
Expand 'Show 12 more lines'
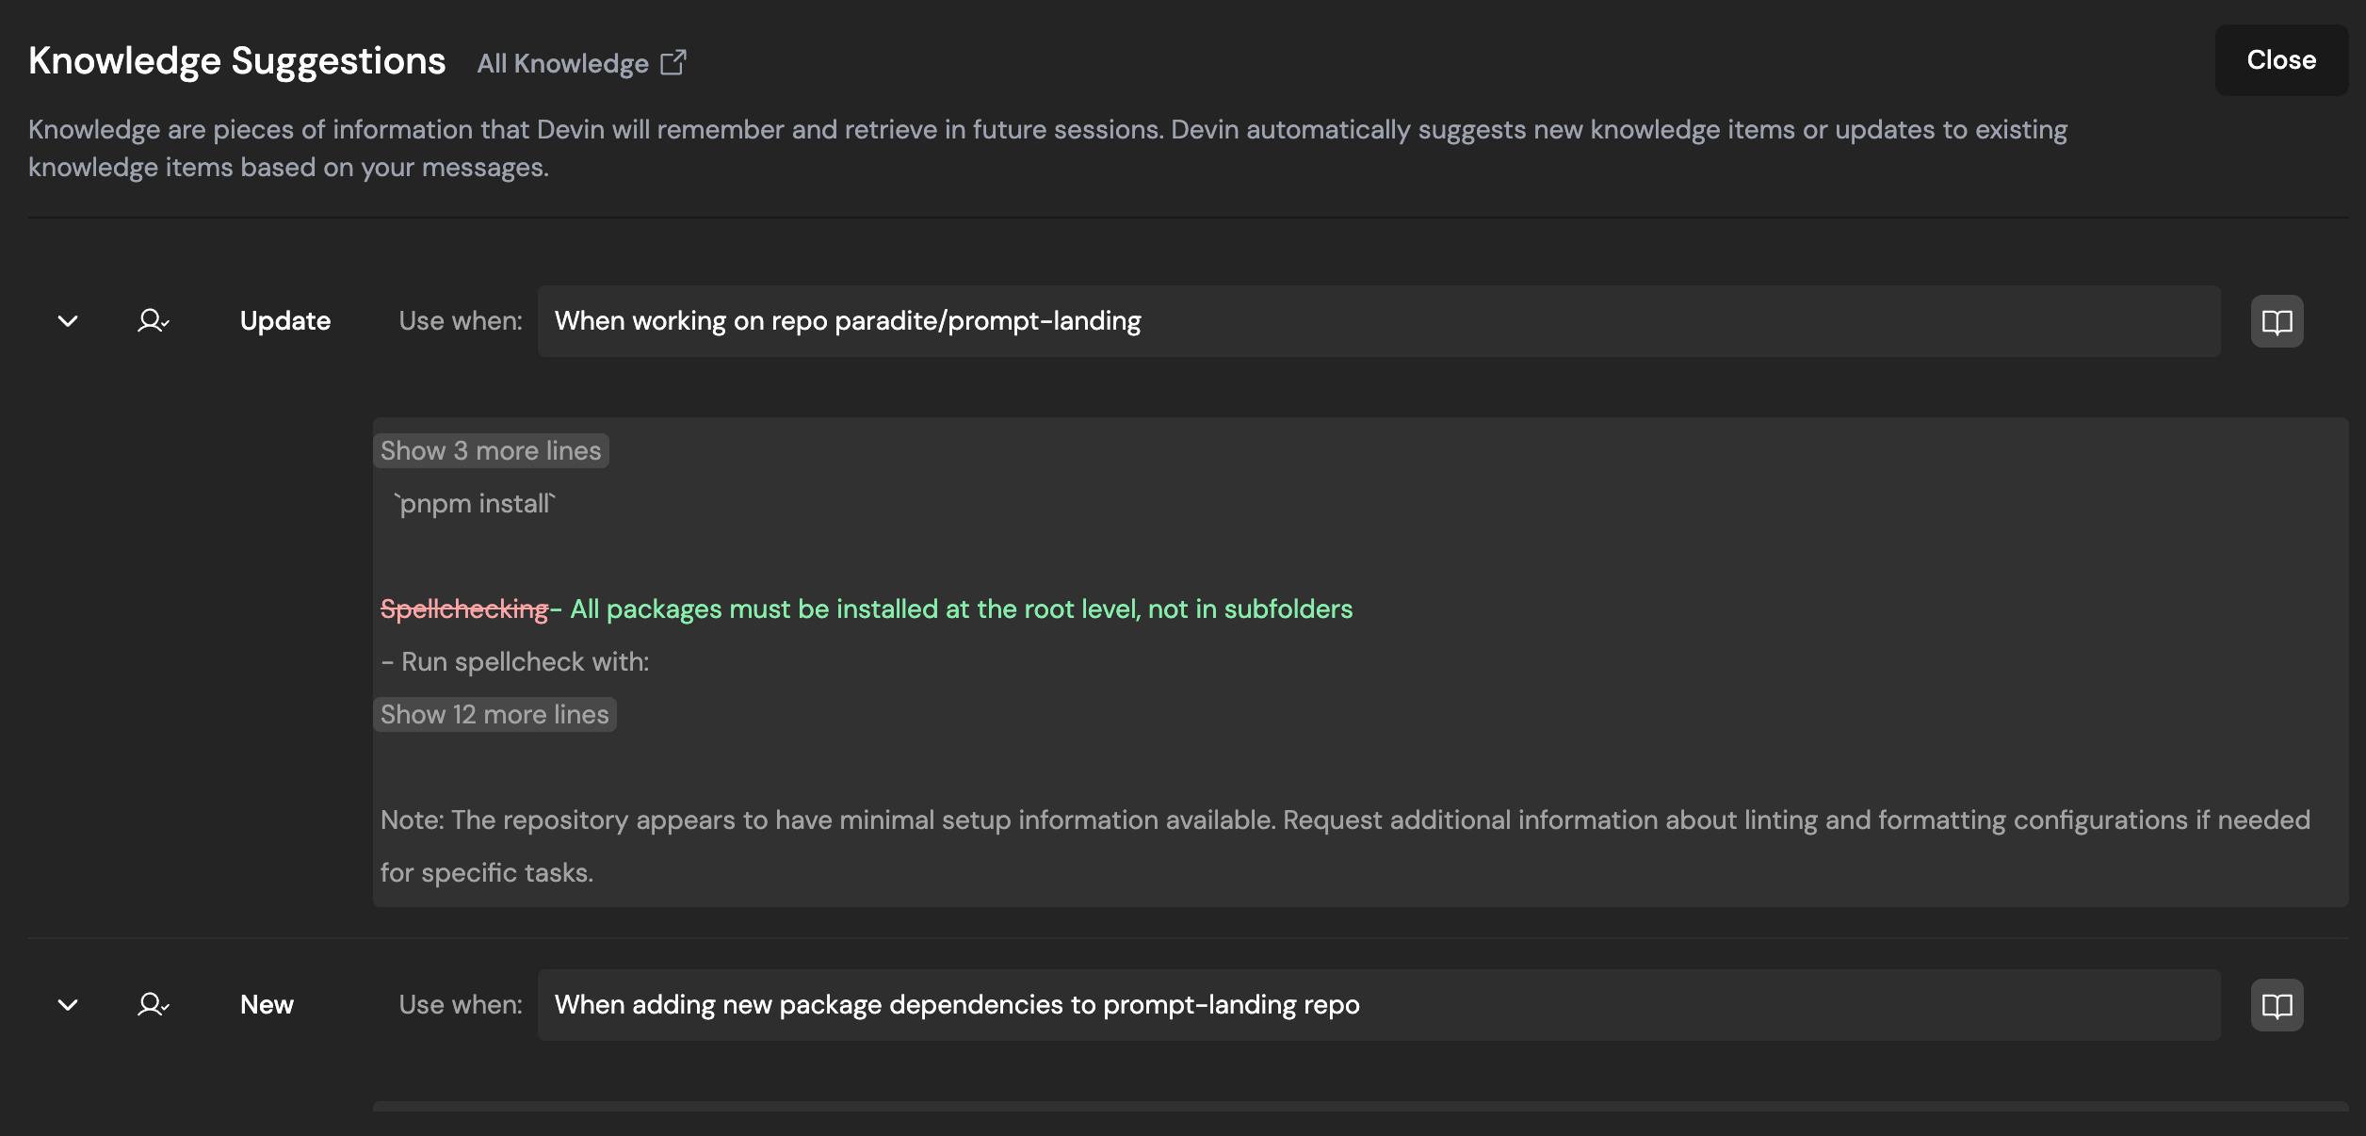click(x=494, y=715)
